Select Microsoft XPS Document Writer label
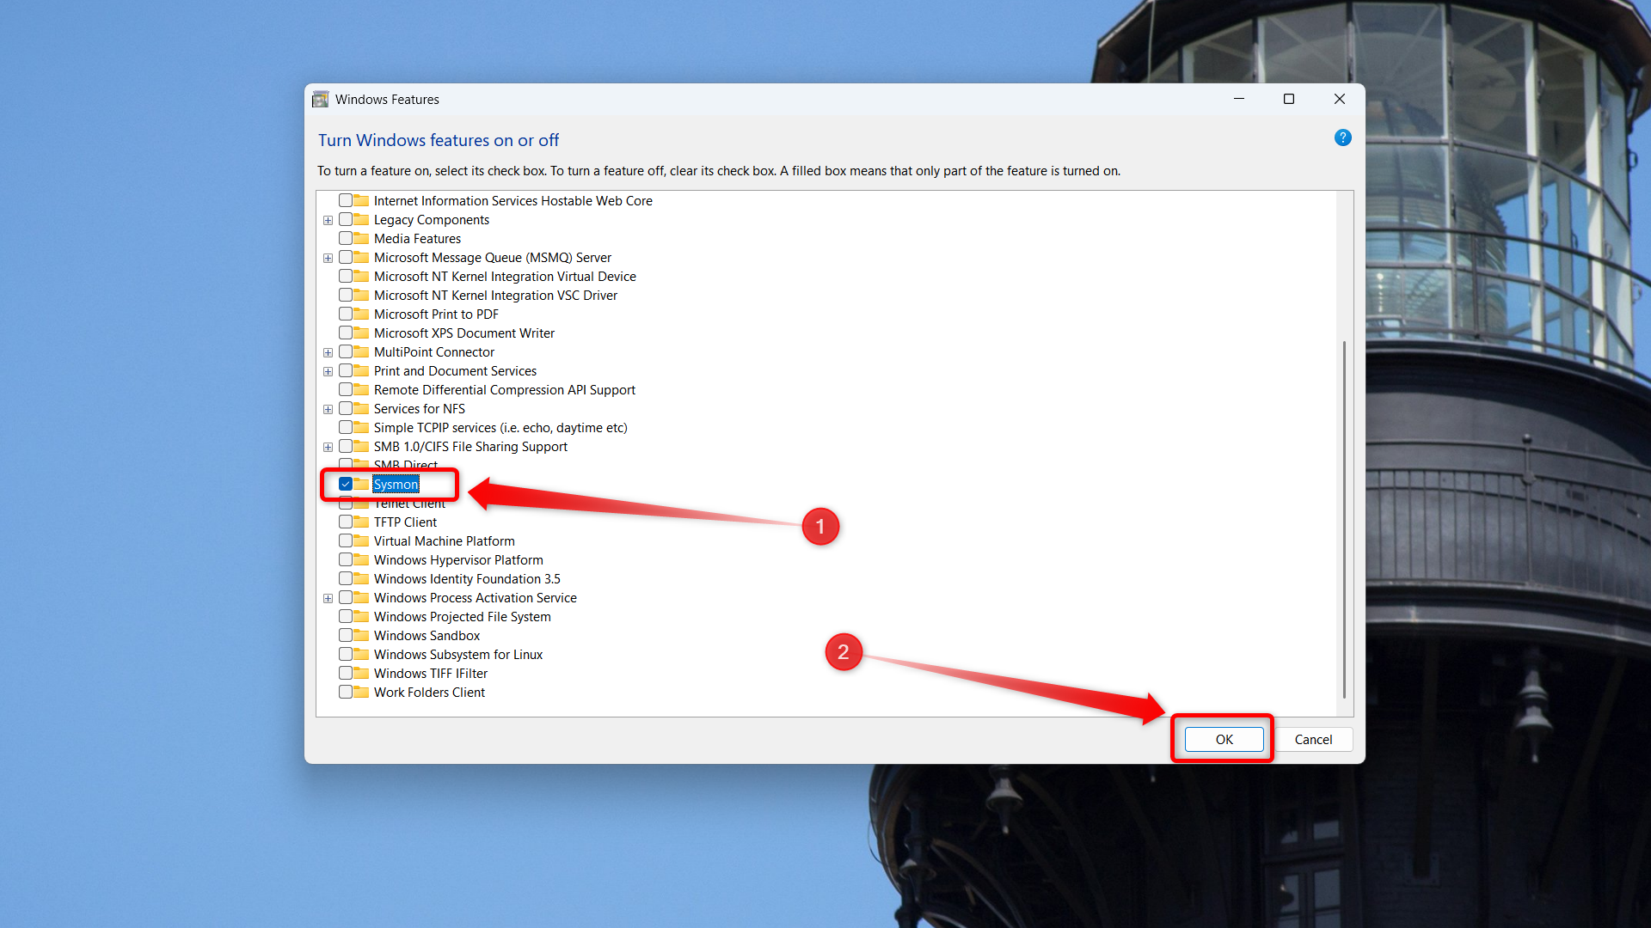This screenshot has height=928, width=1651. coord(464,333)
